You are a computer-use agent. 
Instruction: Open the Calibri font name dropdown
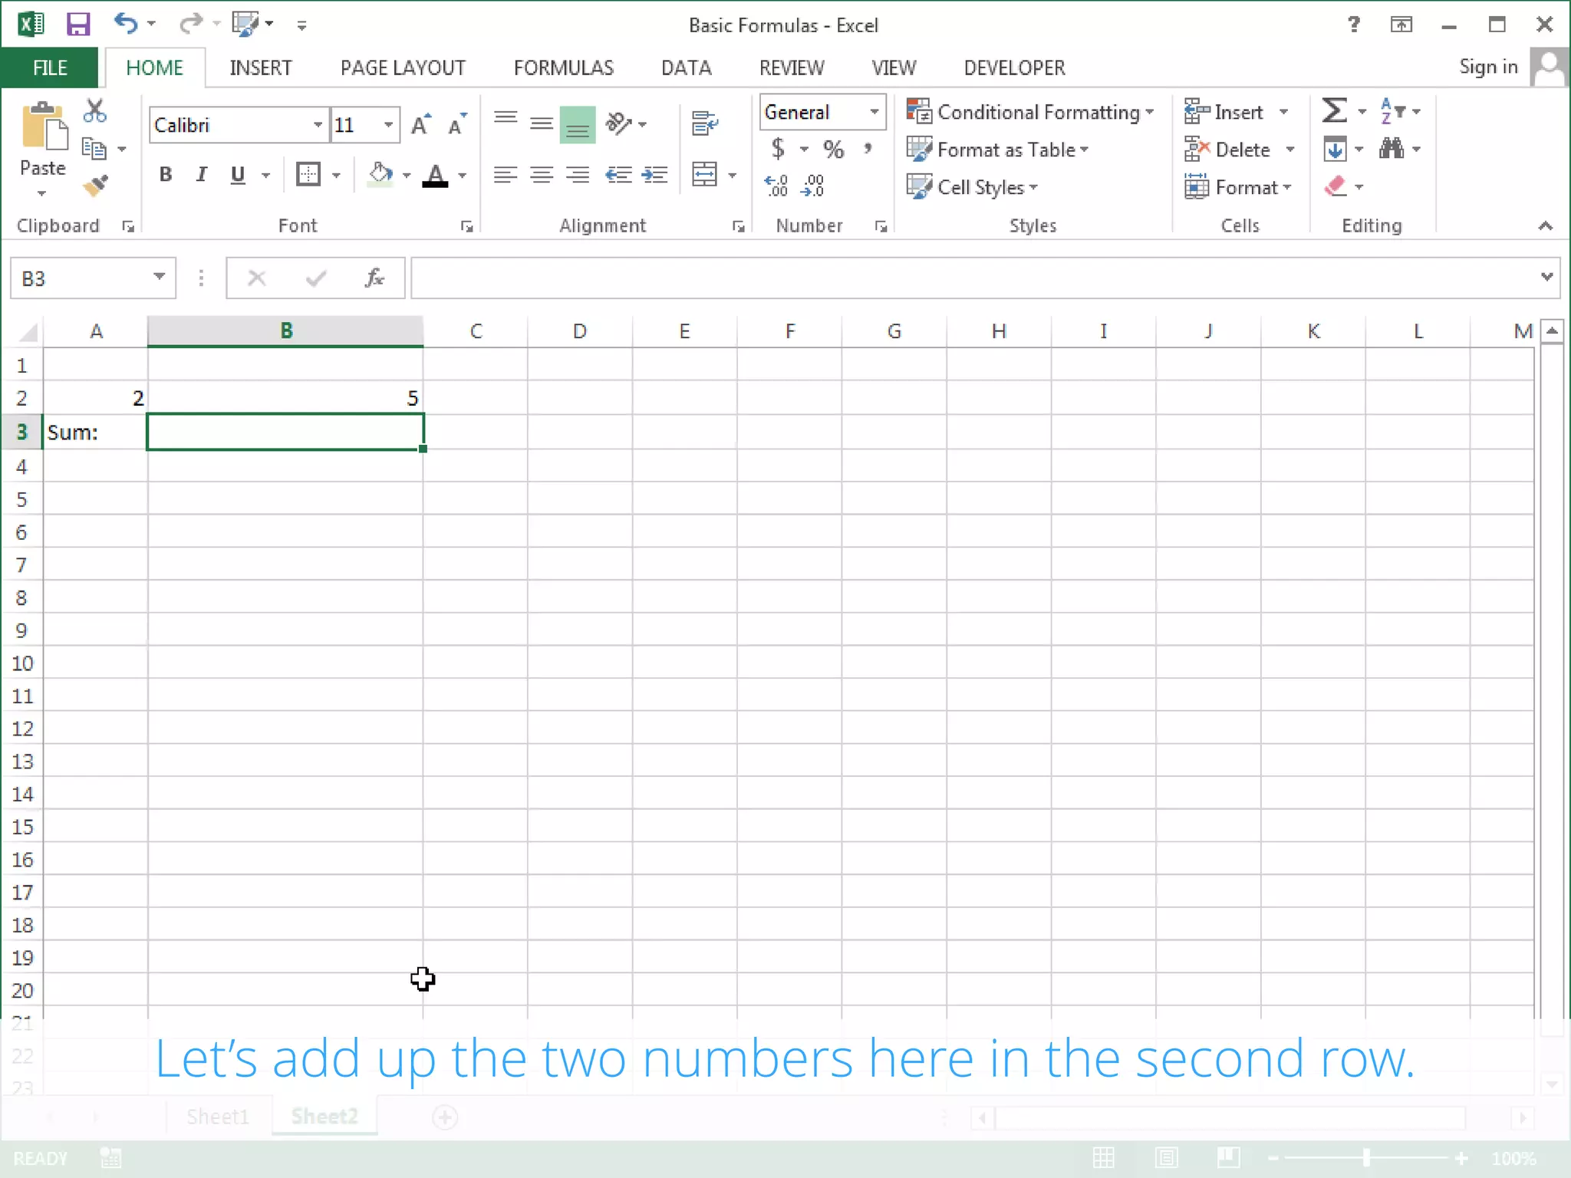point(318,125)
